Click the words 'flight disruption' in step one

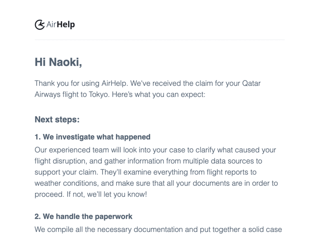tap(60, 161)
